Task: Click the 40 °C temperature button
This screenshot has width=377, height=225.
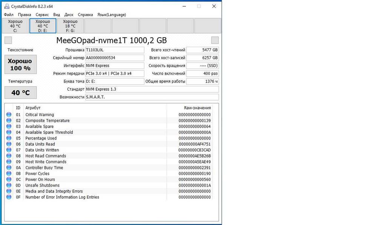Action: (x=20, y=93)
